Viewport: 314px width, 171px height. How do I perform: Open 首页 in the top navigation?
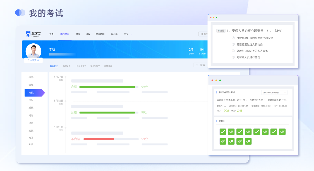click(51, 34)
